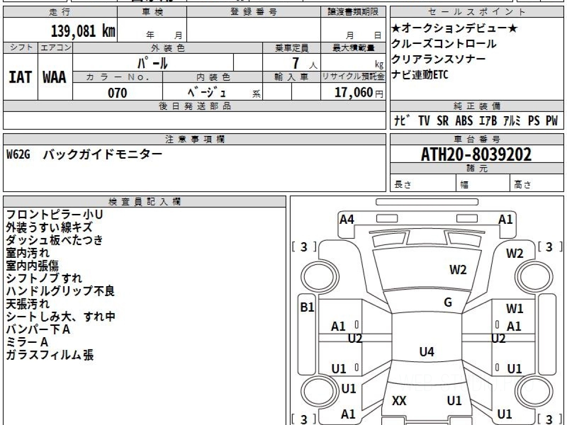Select the クルーズコントロール line
Image resolution: width=567 pixels, height=425 pixels.
(444, 44)
